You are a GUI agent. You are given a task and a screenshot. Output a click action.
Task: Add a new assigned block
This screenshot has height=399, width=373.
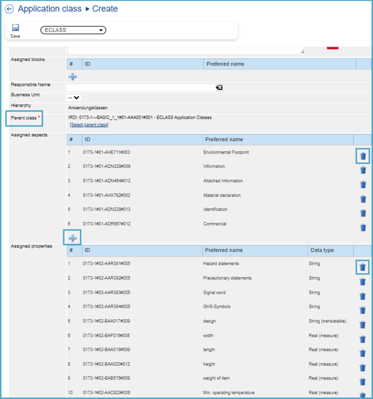tap(73, 77)
